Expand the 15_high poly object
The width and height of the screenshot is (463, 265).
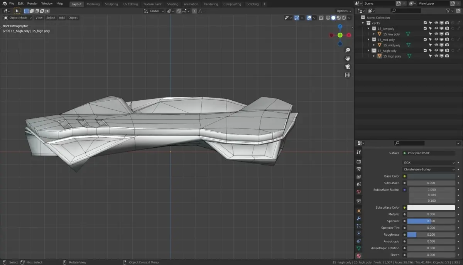[374, 56]
